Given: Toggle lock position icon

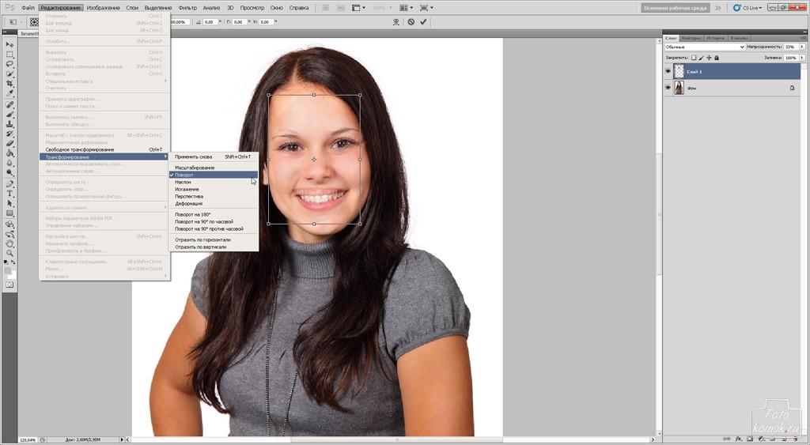Looking at the screenshot, I should [710, 58].
